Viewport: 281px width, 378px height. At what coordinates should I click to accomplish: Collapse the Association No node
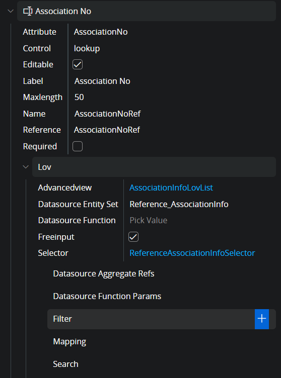11,11
